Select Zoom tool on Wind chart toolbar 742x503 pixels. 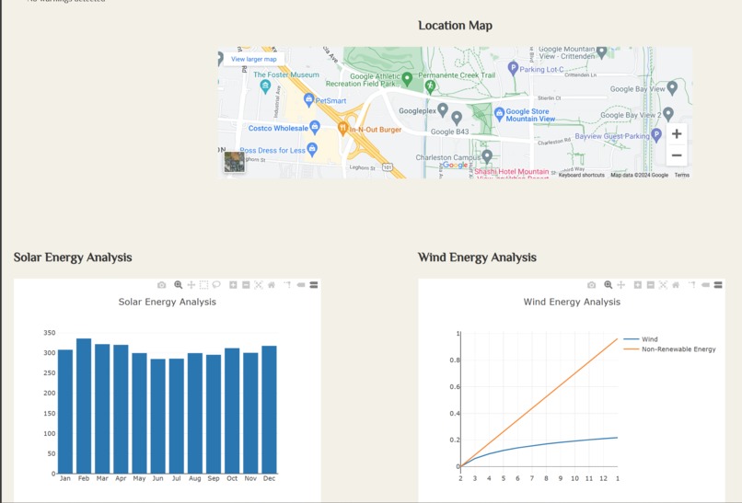pos(609,285)
